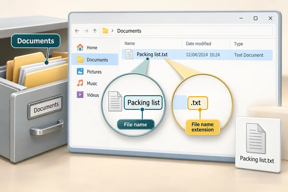This screenshot has height=192, width=288.
Task: Go up one folder level
Action: tap(95, 31)
